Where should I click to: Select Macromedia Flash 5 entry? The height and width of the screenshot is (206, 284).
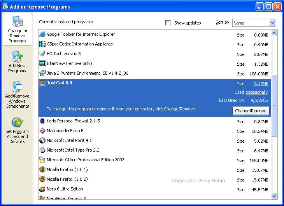[x=154, y=131]
